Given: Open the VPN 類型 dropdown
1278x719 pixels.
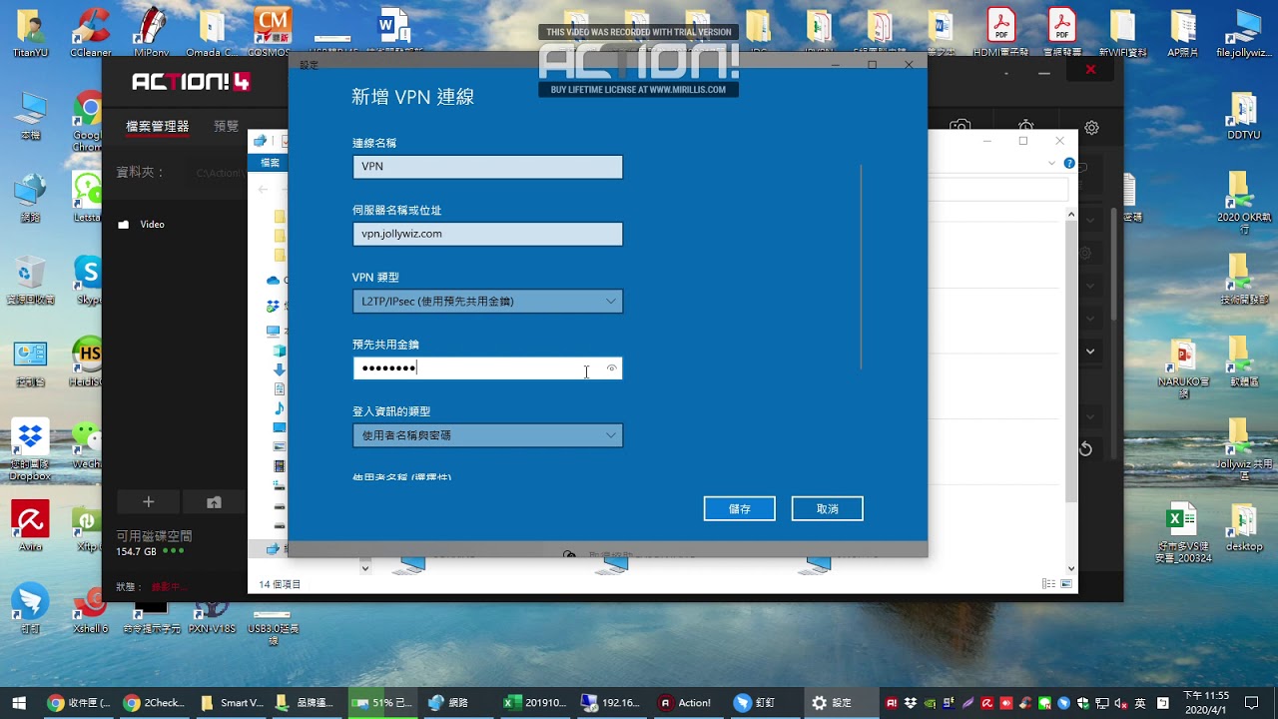Looking at the screenshot, I should (487, 301).
